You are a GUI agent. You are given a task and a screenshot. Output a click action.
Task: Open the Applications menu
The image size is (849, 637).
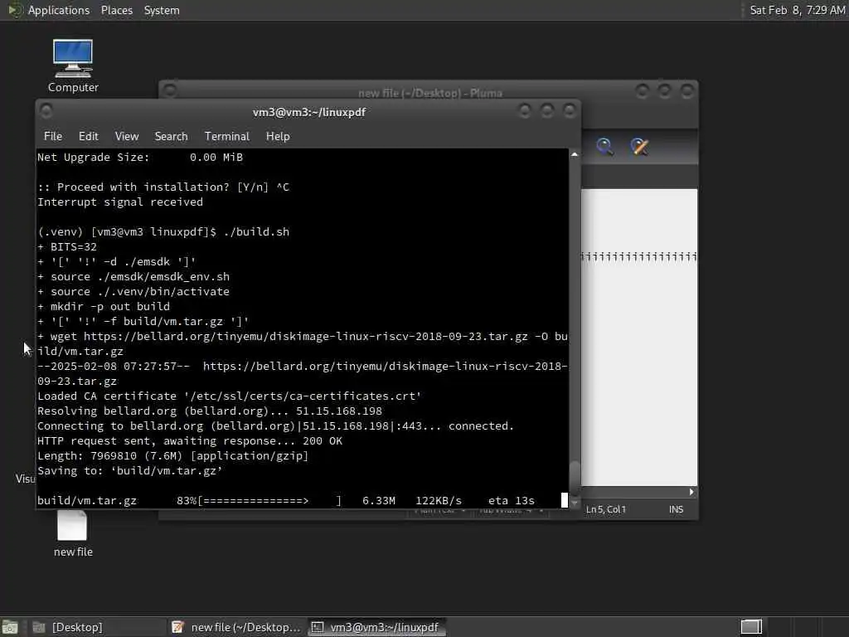tap(59, 10)
